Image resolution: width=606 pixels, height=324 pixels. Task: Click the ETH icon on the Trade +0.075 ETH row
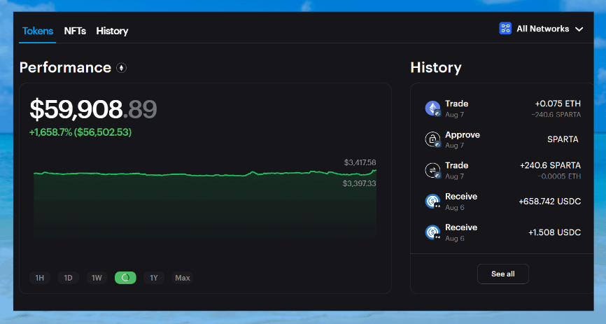click(432, 108)
